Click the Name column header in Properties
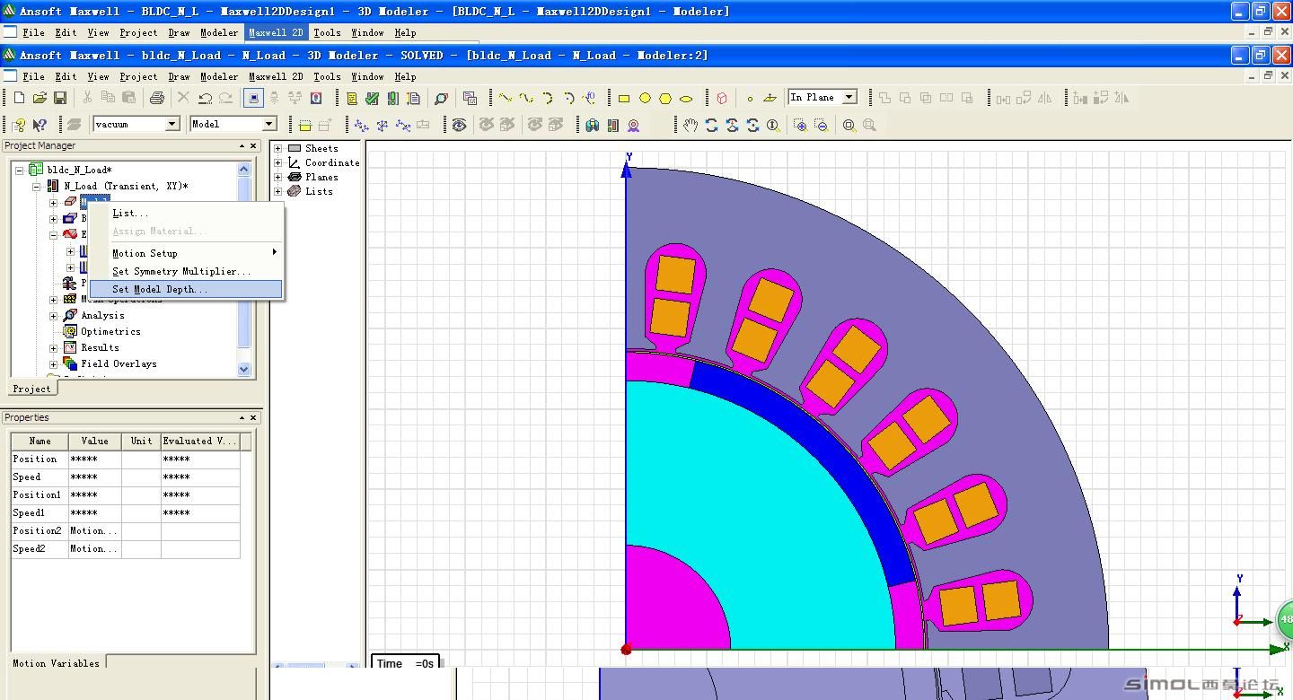Image resolution: width=1293 pixels, height=700 pixels. [x=40, y=441]
